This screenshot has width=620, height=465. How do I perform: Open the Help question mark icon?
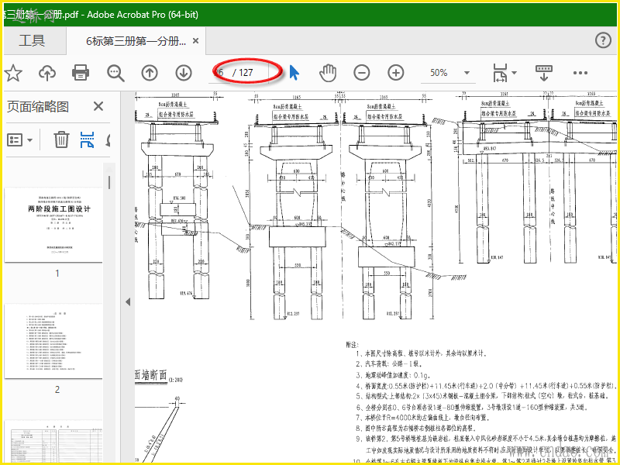(x=603, y=40)
